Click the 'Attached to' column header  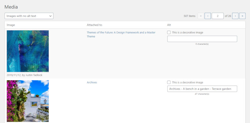[94, 25]
